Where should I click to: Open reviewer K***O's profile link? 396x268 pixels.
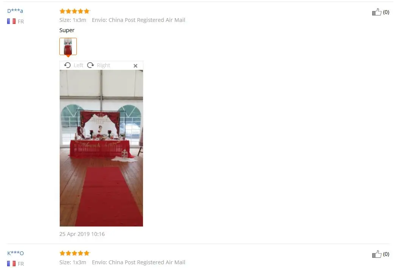click(16, 253)
